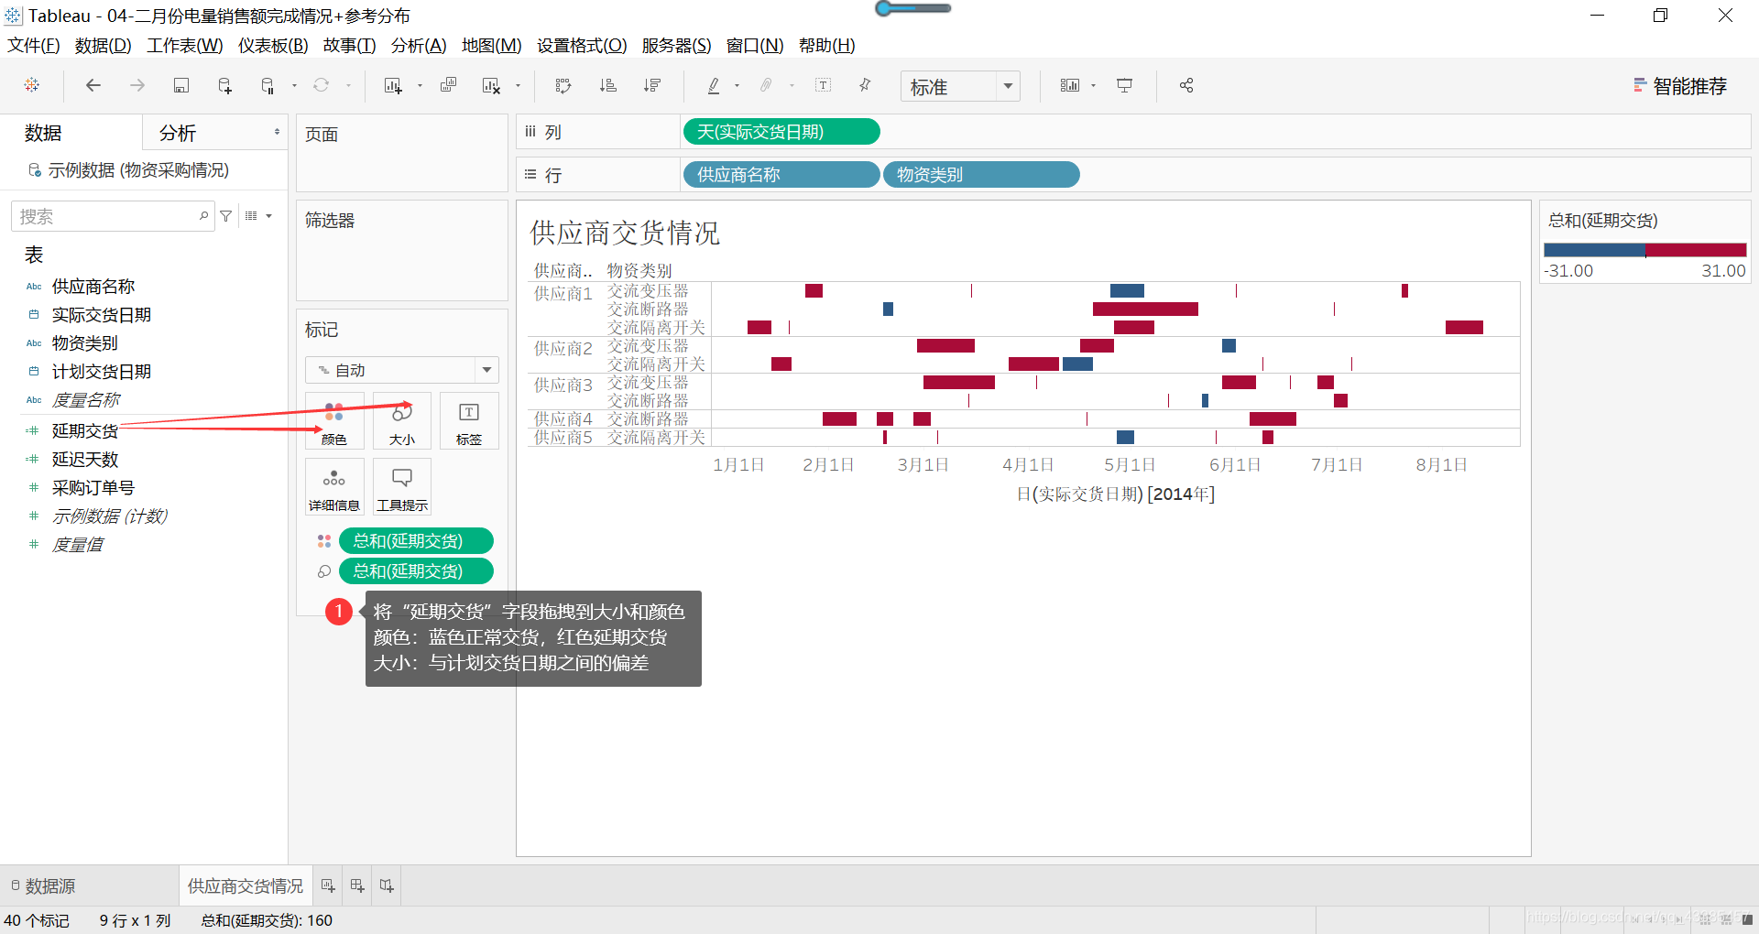Open the 分析(A) menu
The image size is (1759, 934).
click(x=419, y=45)
